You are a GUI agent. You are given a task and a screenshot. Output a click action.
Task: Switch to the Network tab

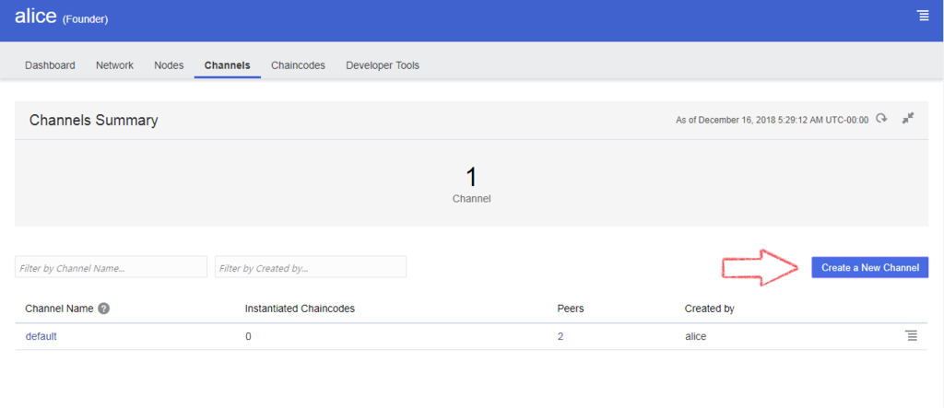pos(114,65)
